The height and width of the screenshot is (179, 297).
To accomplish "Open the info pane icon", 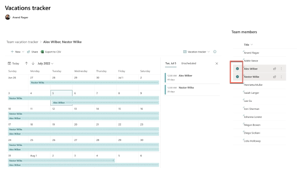I will point(215,51).
